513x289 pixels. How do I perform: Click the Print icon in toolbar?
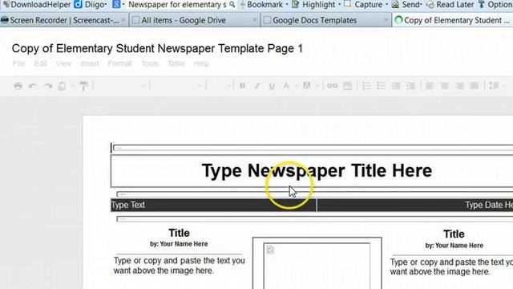point(18,86)
